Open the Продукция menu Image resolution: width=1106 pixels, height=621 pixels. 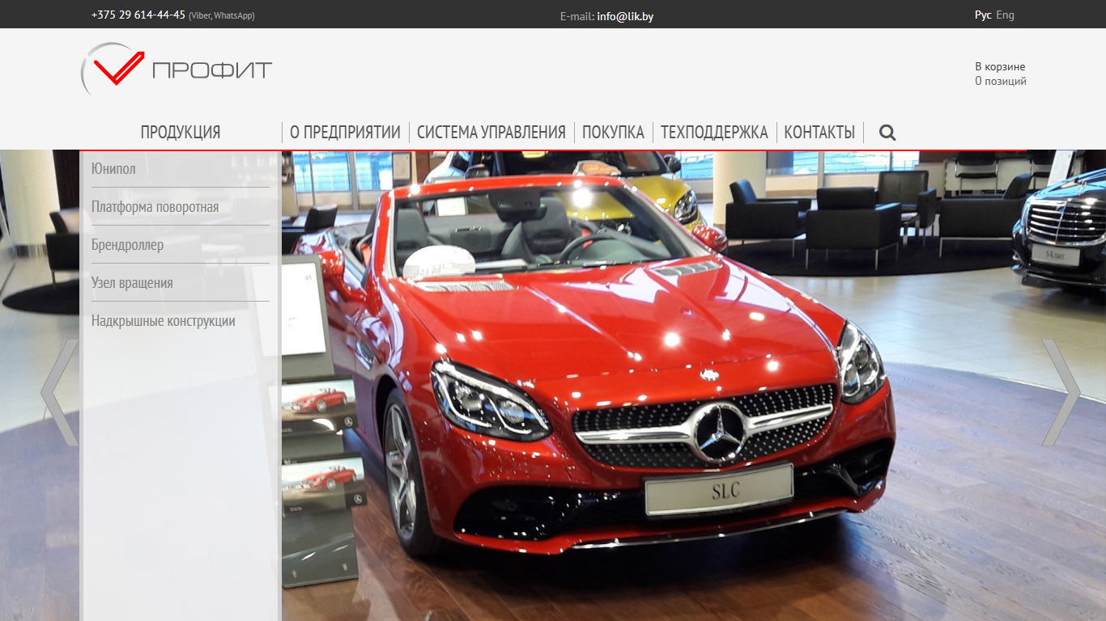pos(181,133)
